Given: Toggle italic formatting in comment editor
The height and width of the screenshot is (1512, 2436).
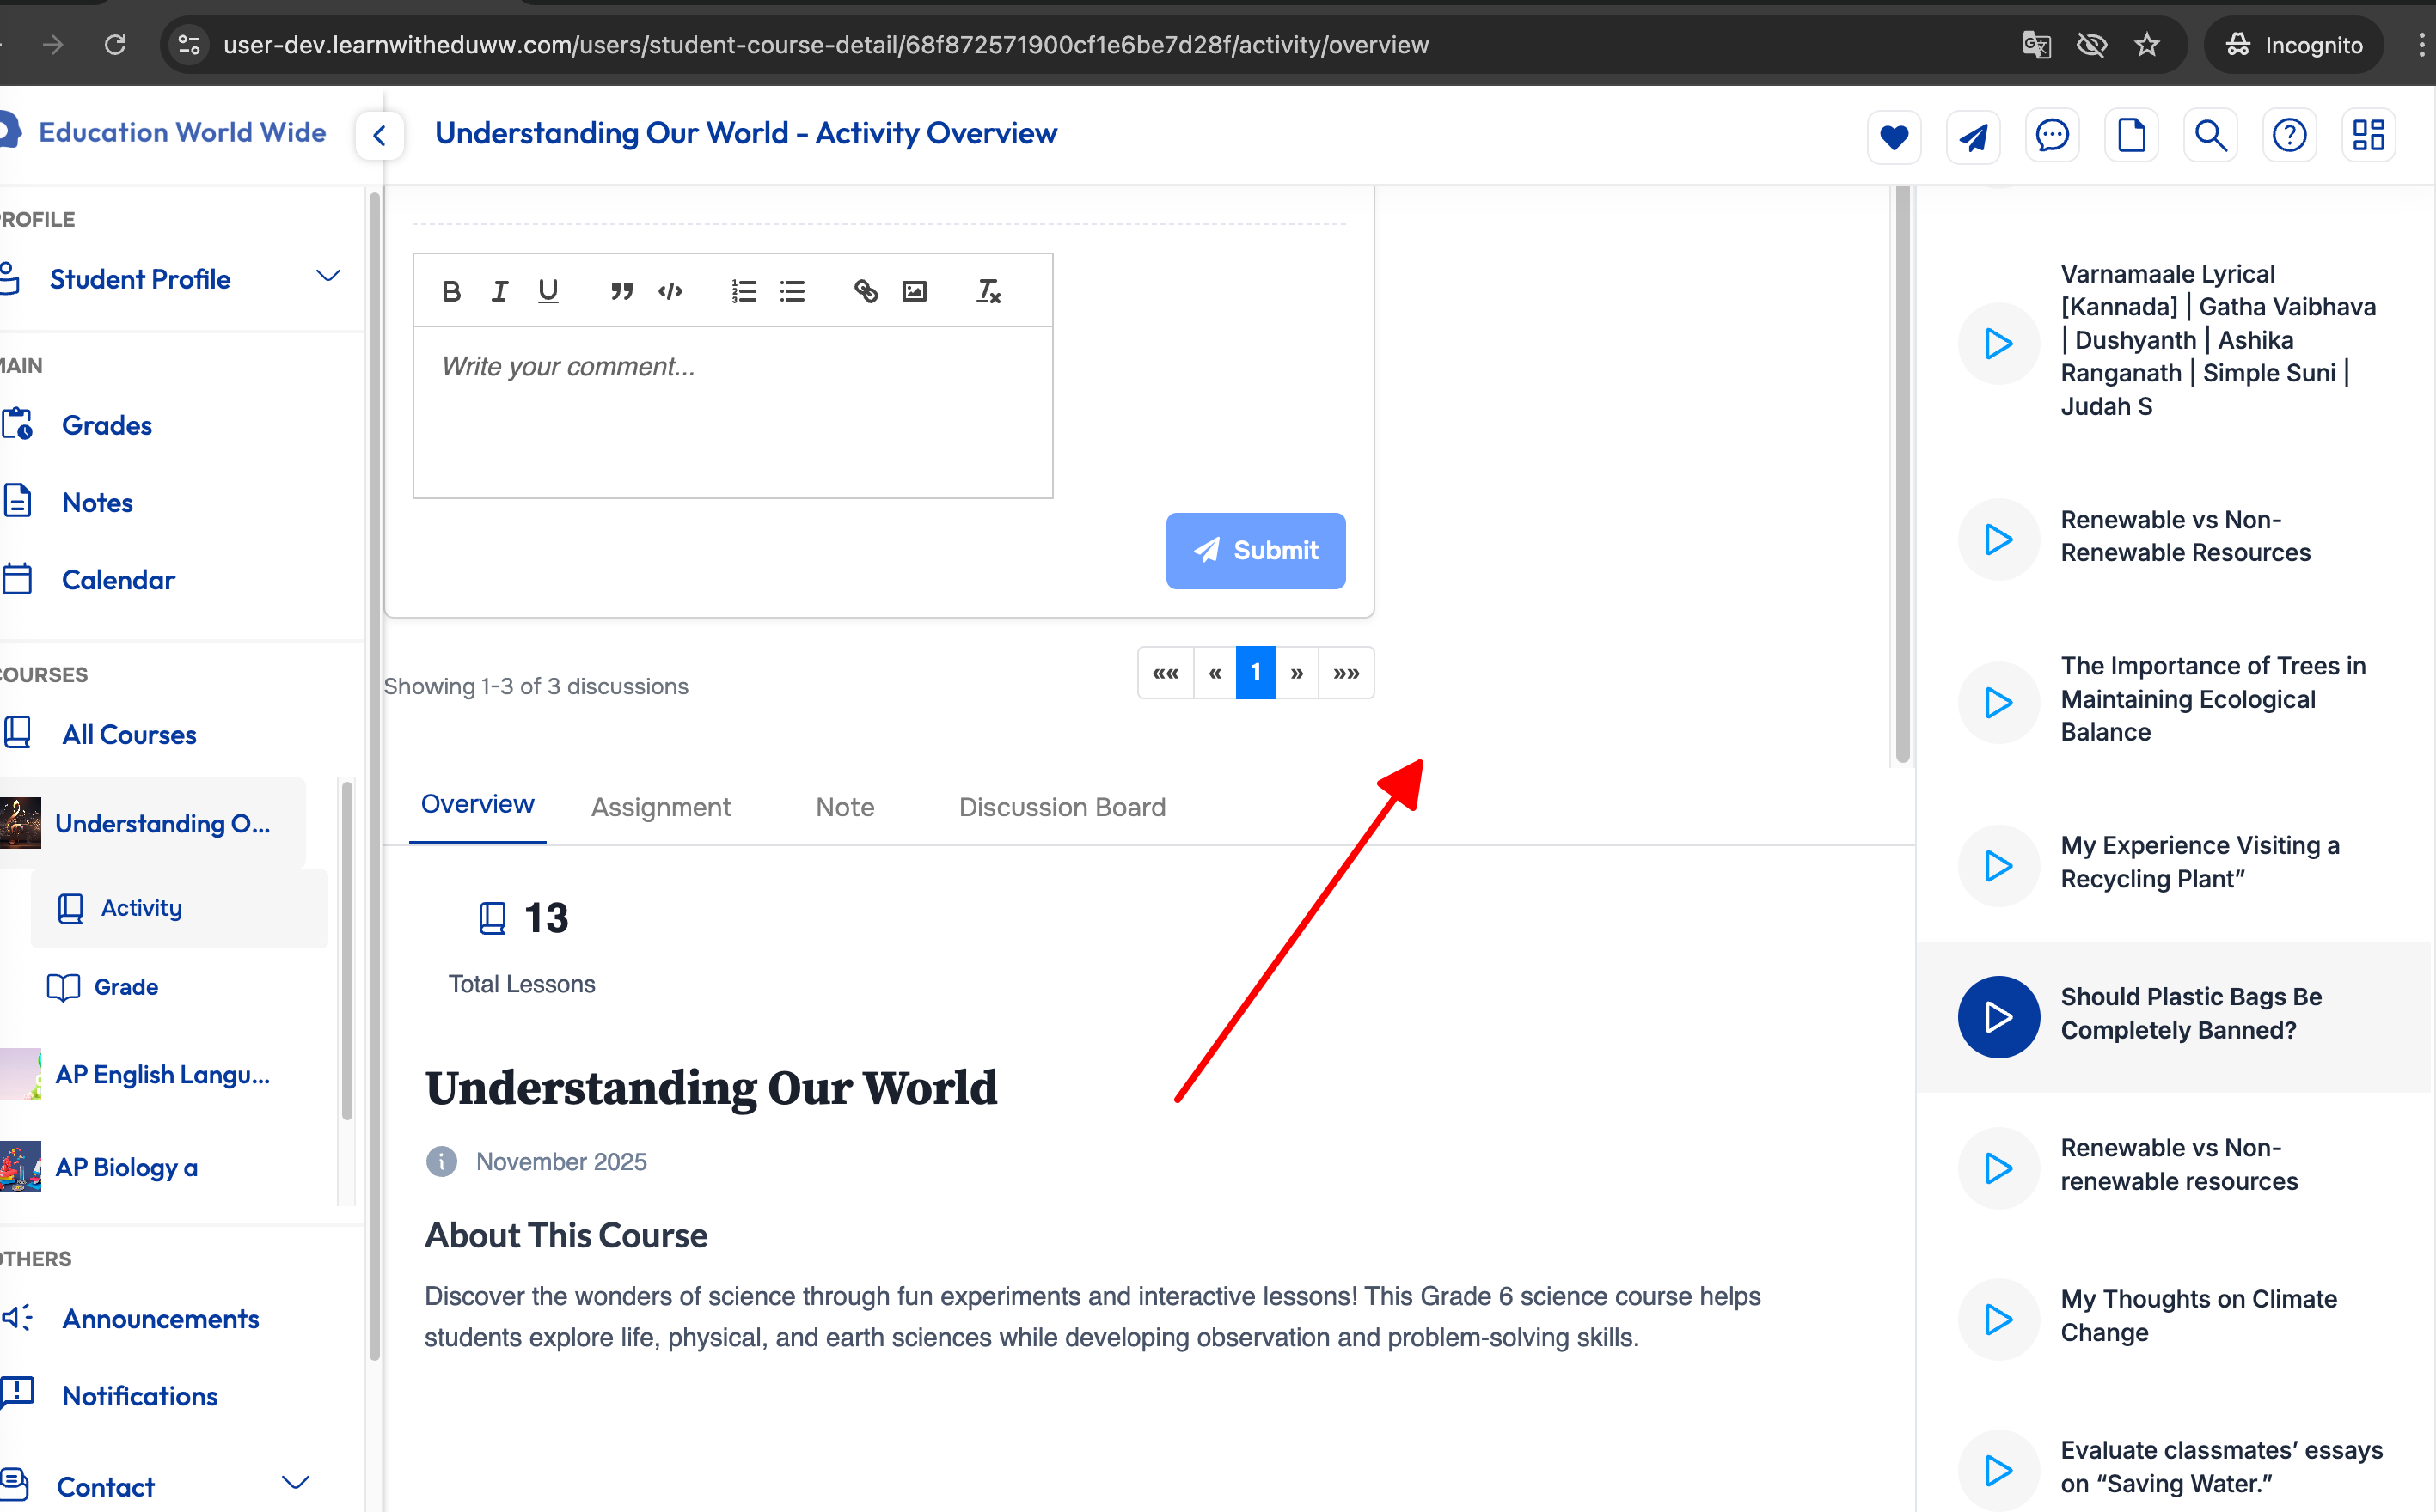Looking at the screenshot, I should point(499,291).
